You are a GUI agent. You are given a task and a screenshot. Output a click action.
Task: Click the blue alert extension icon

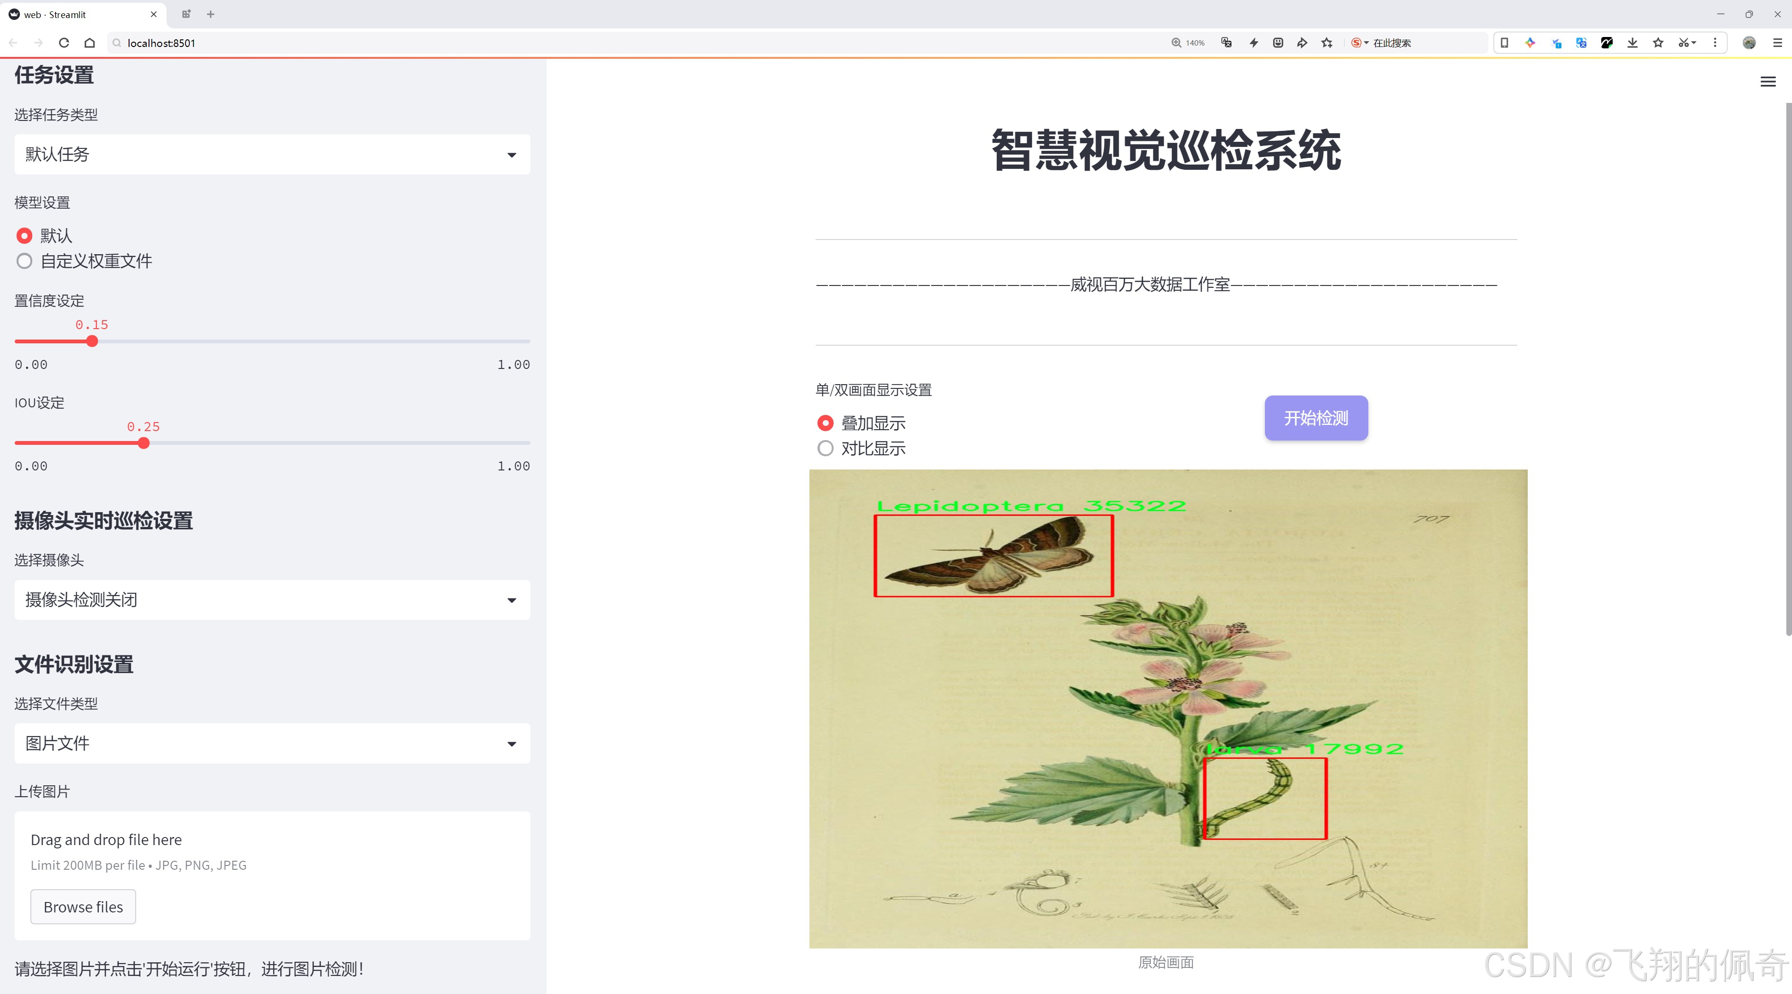point(1556,43)
